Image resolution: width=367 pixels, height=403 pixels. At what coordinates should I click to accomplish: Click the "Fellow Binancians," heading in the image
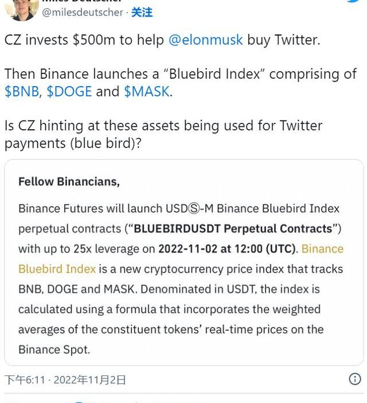click(x=69, y=182)
